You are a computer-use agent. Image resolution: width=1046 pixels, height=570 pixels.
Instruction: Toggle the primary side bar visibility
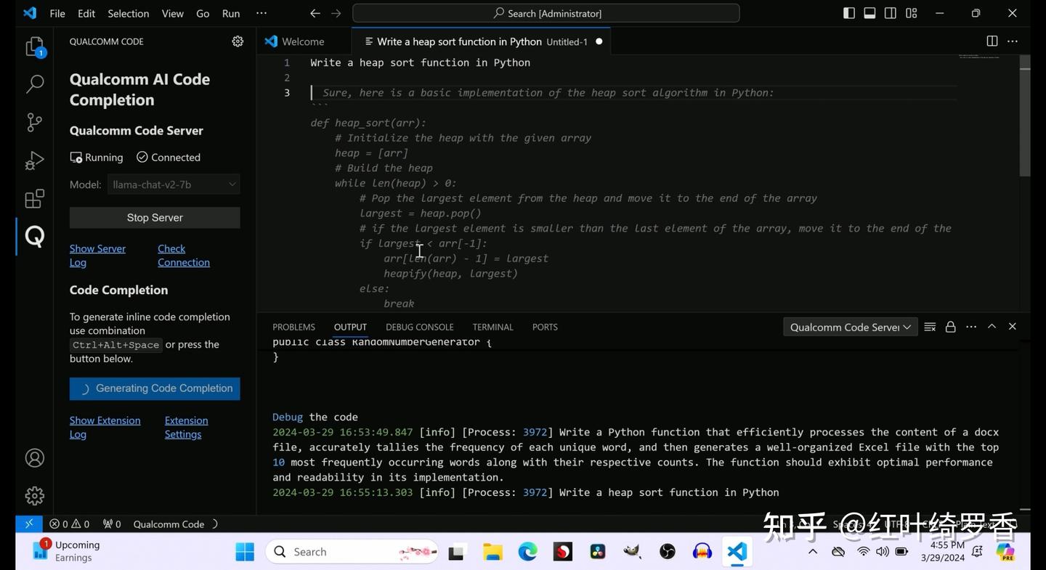point(849,13)
